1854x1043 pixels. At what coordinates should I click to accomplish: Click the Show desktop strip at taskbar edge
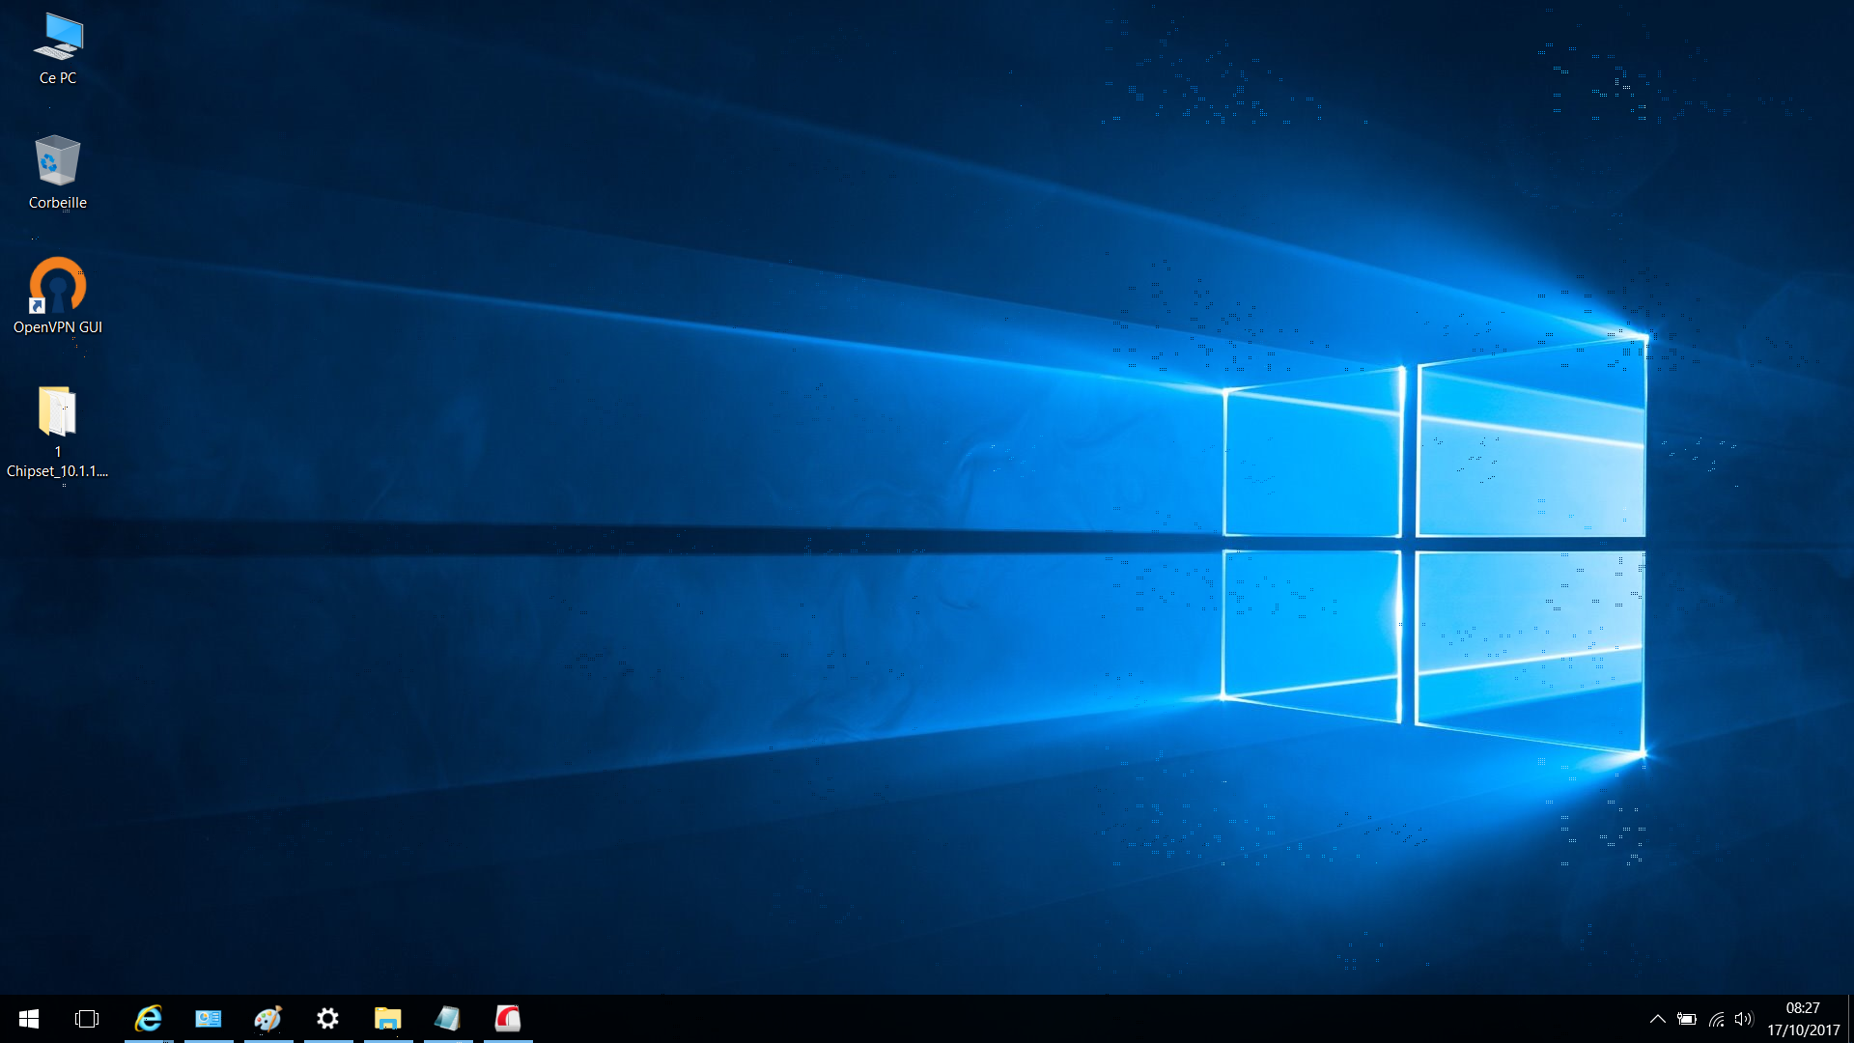1850,1019
